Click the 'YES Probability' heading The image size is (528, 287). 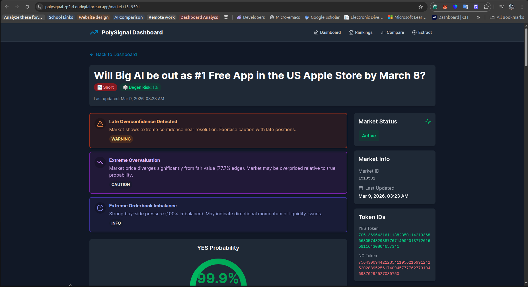coord(218,248)
